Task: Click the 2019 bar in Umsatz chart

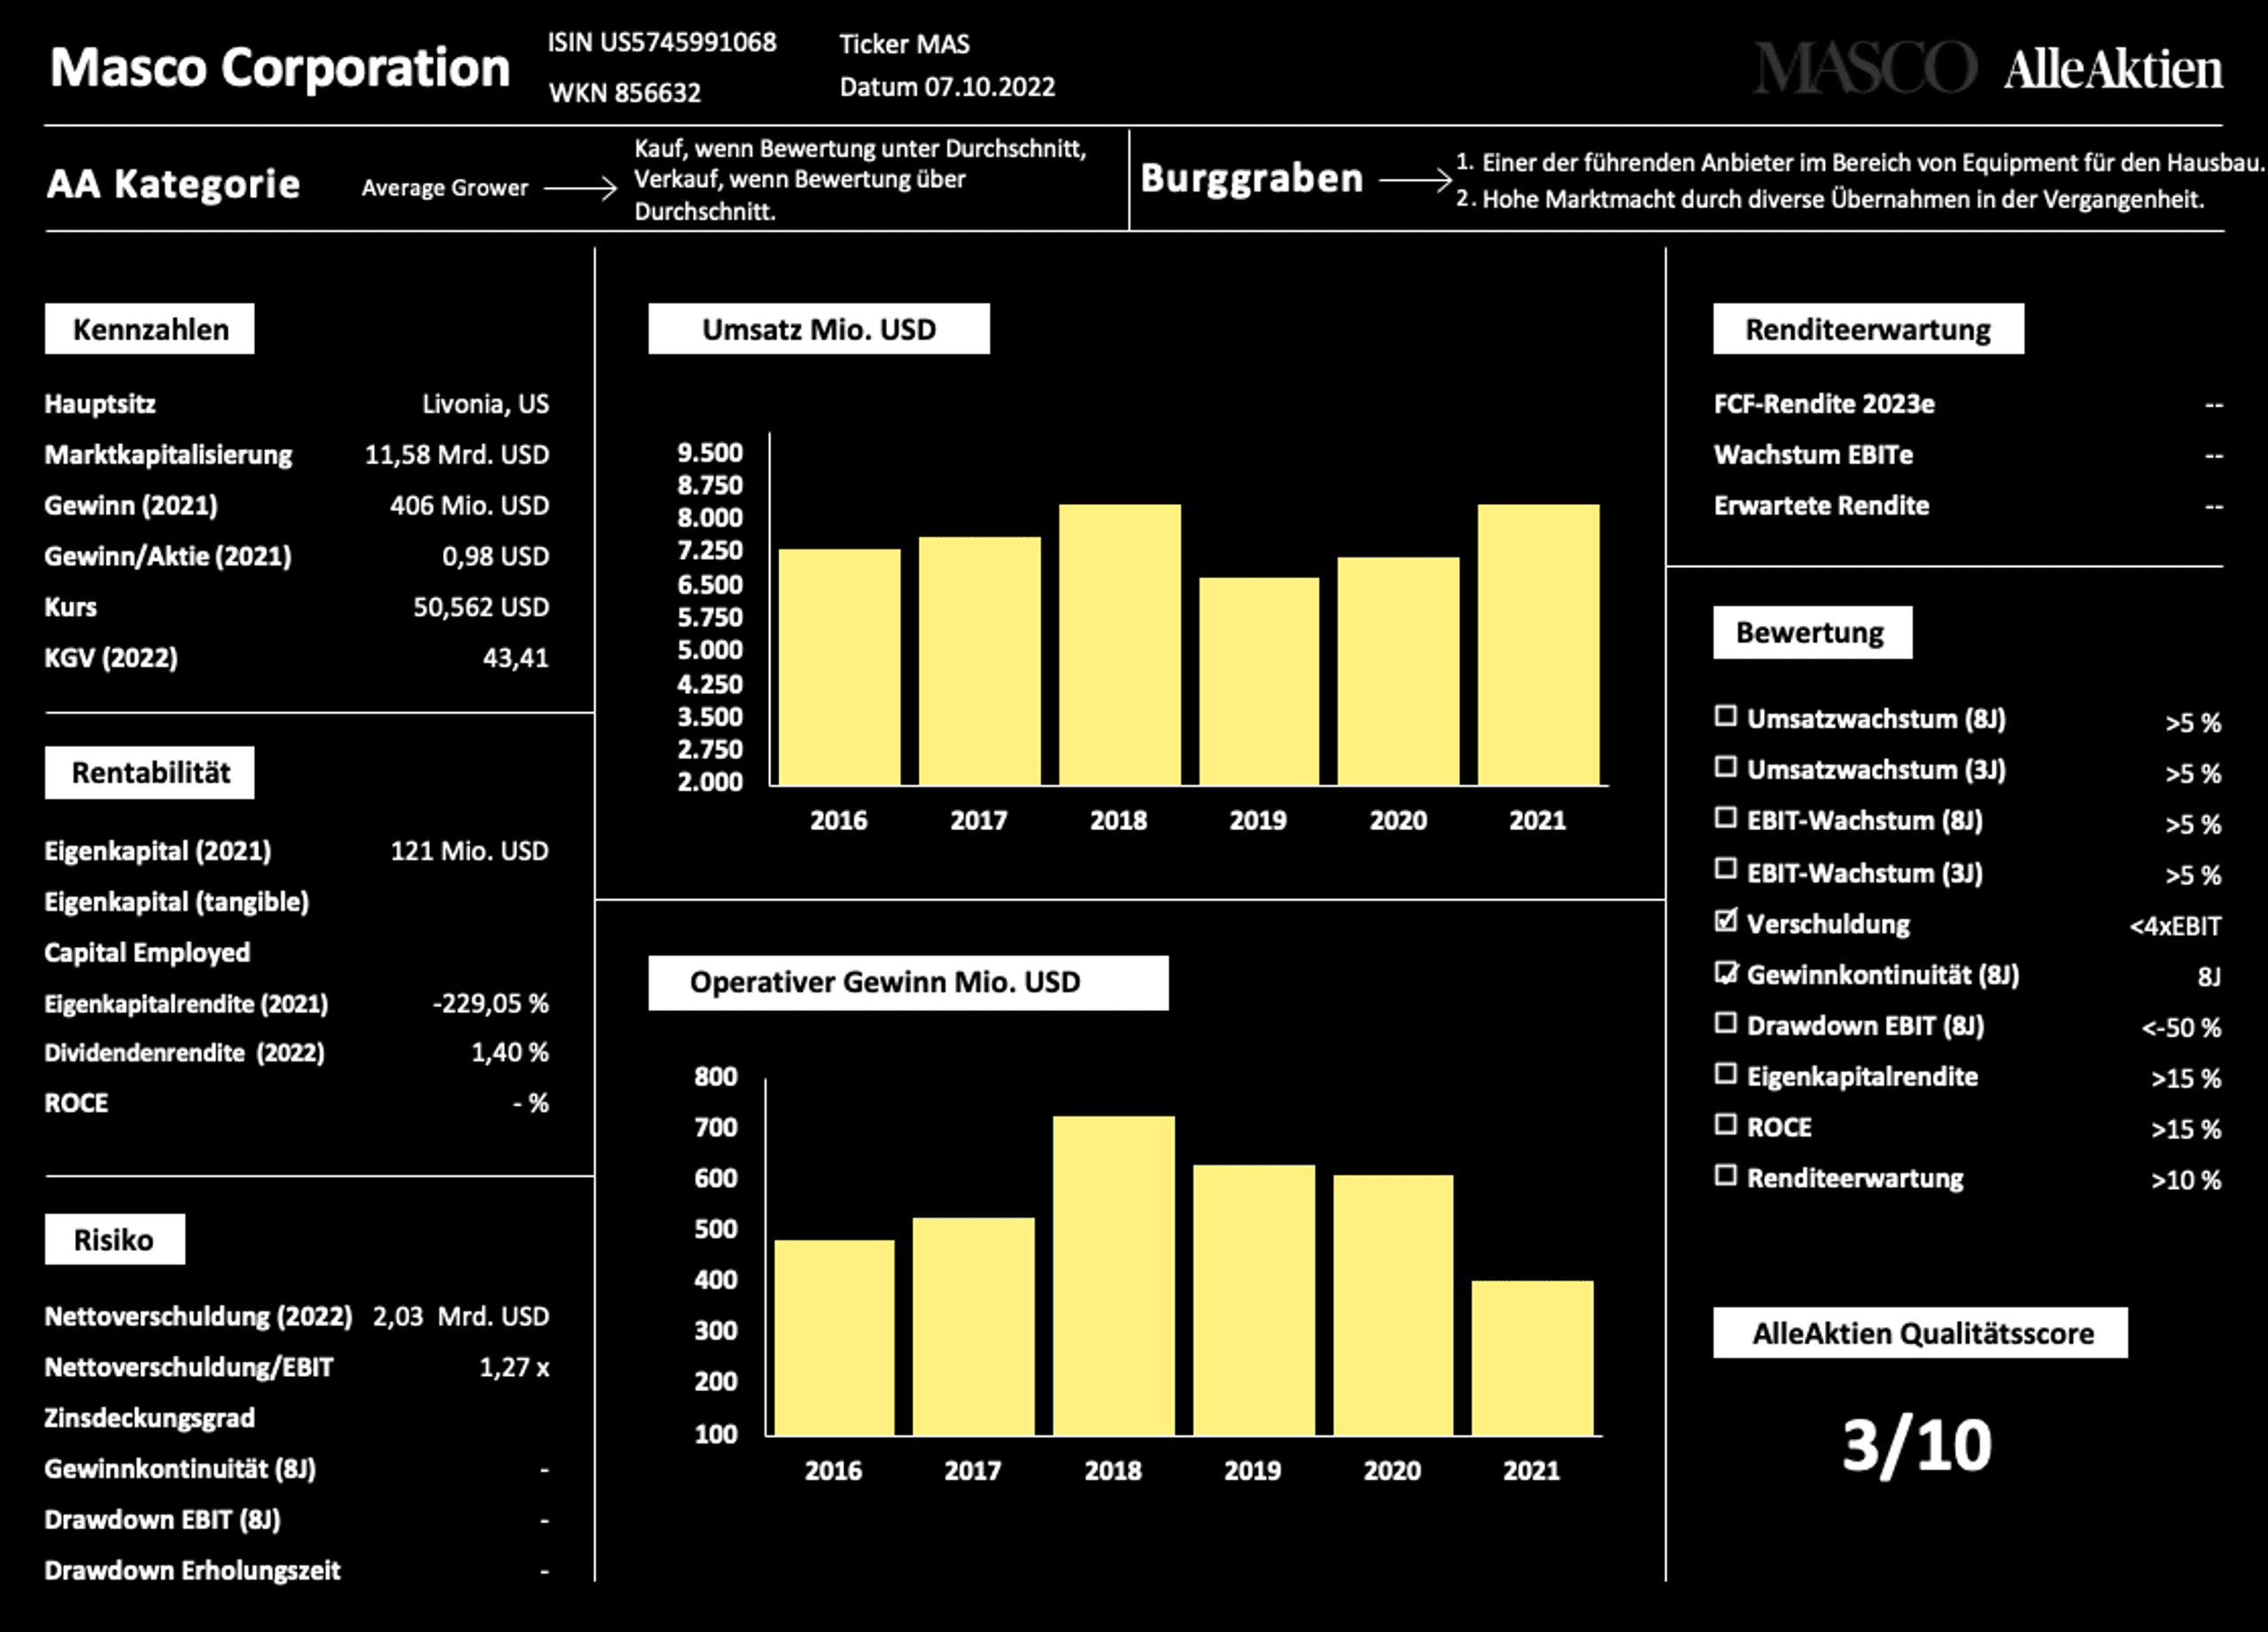Action: coord(1259,682)
